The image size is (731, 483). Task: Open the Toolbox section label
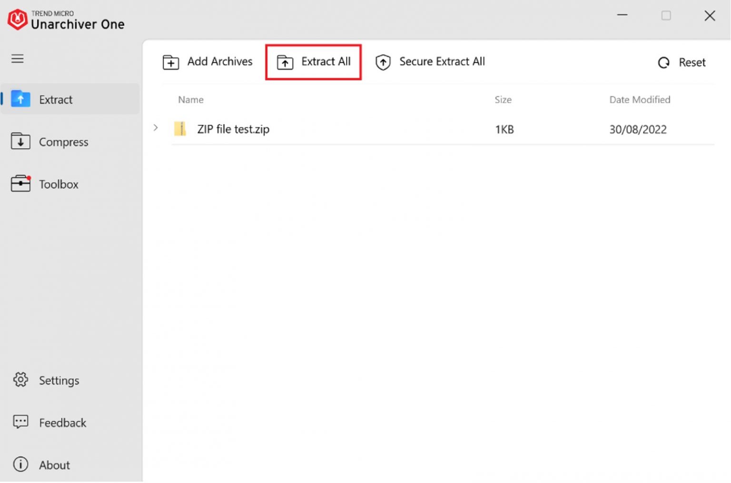pyautogui.click(x=59, y=185)
